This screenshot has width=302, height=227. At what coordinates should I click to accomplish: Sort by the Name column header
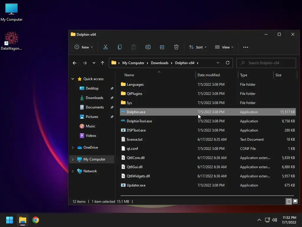[x=158, y=75]
